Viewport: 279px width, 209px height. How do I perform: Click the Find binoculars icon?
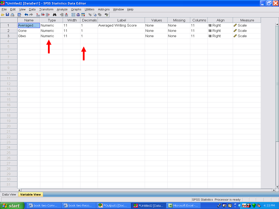(x=54, y=15)
